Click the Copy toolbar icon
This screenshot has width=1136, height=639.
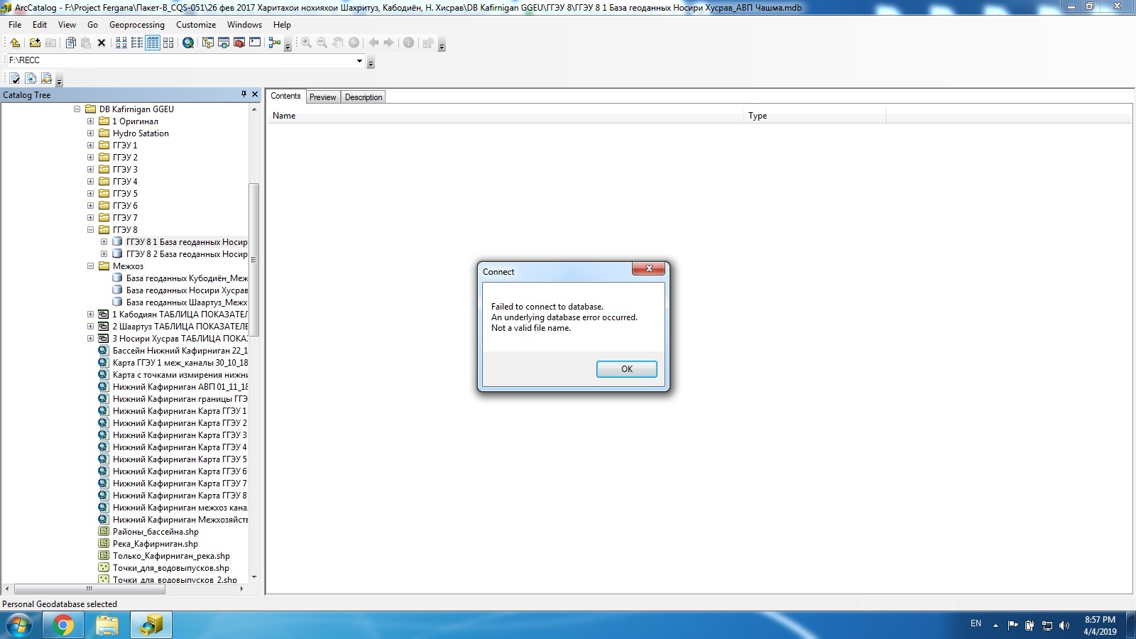tap(70, 43)
